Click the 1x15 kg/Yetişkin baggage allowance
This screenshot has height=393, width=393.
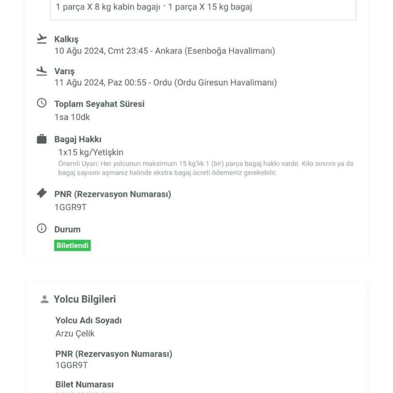91,152
